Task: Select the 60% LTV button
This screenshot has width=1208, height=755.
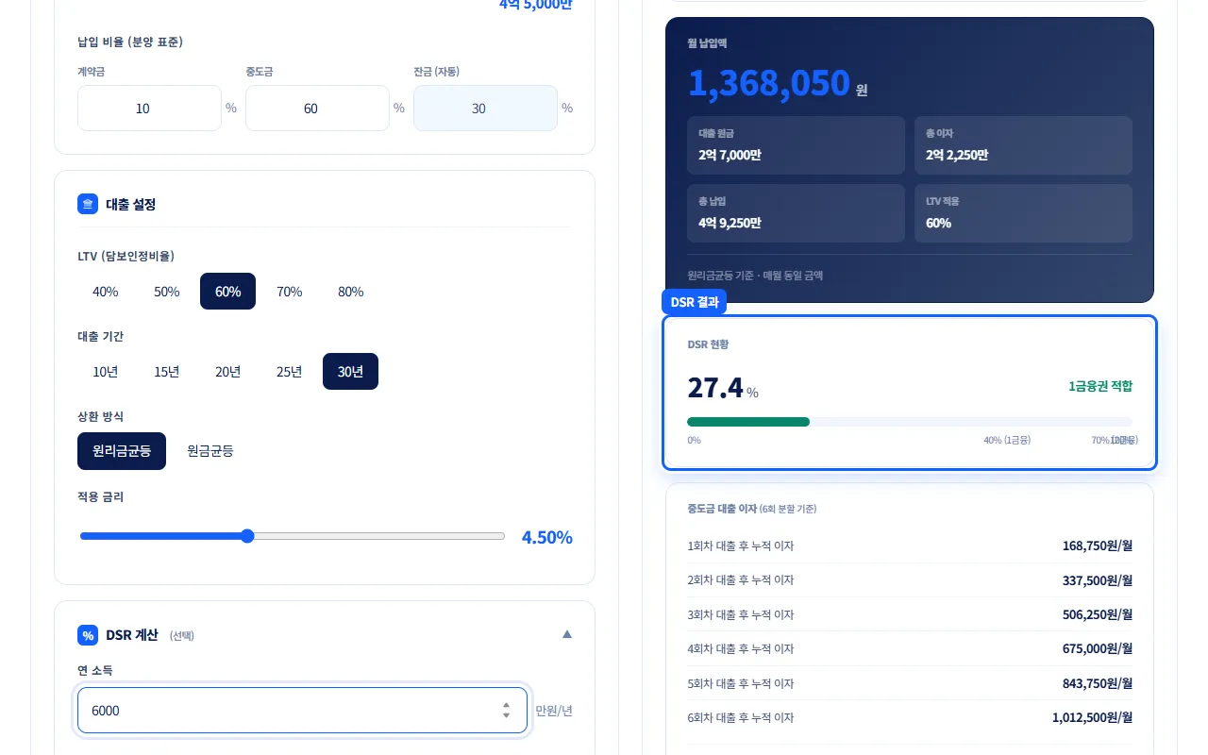Action: point(228,292)
